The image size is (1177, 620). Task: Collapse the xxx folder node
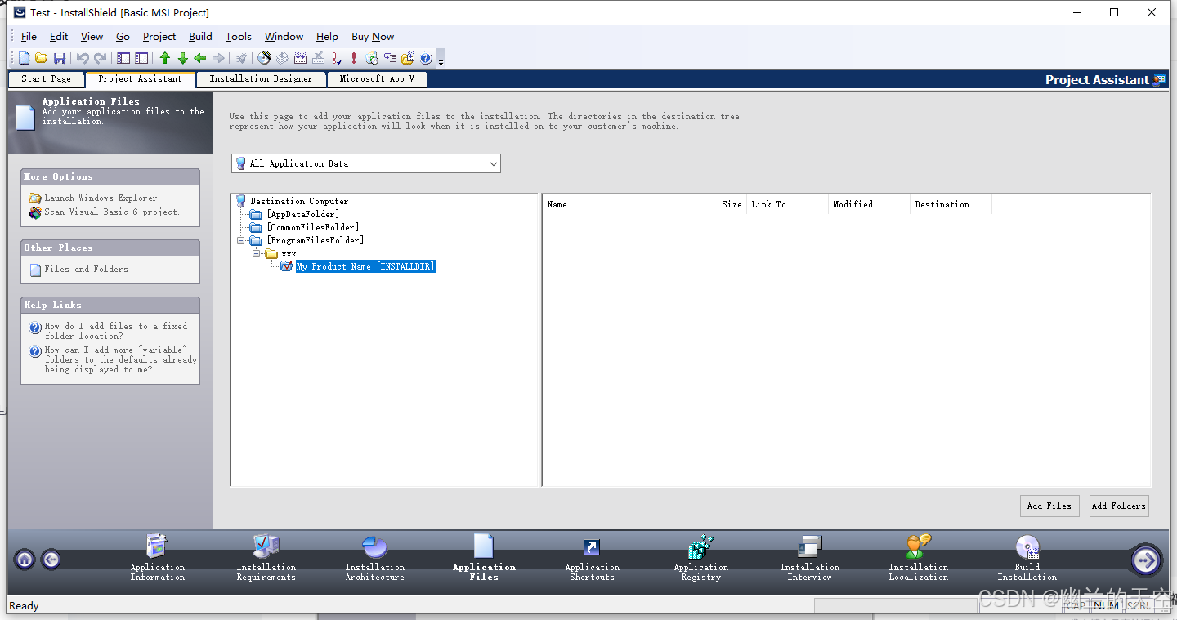tap(257, 253)
